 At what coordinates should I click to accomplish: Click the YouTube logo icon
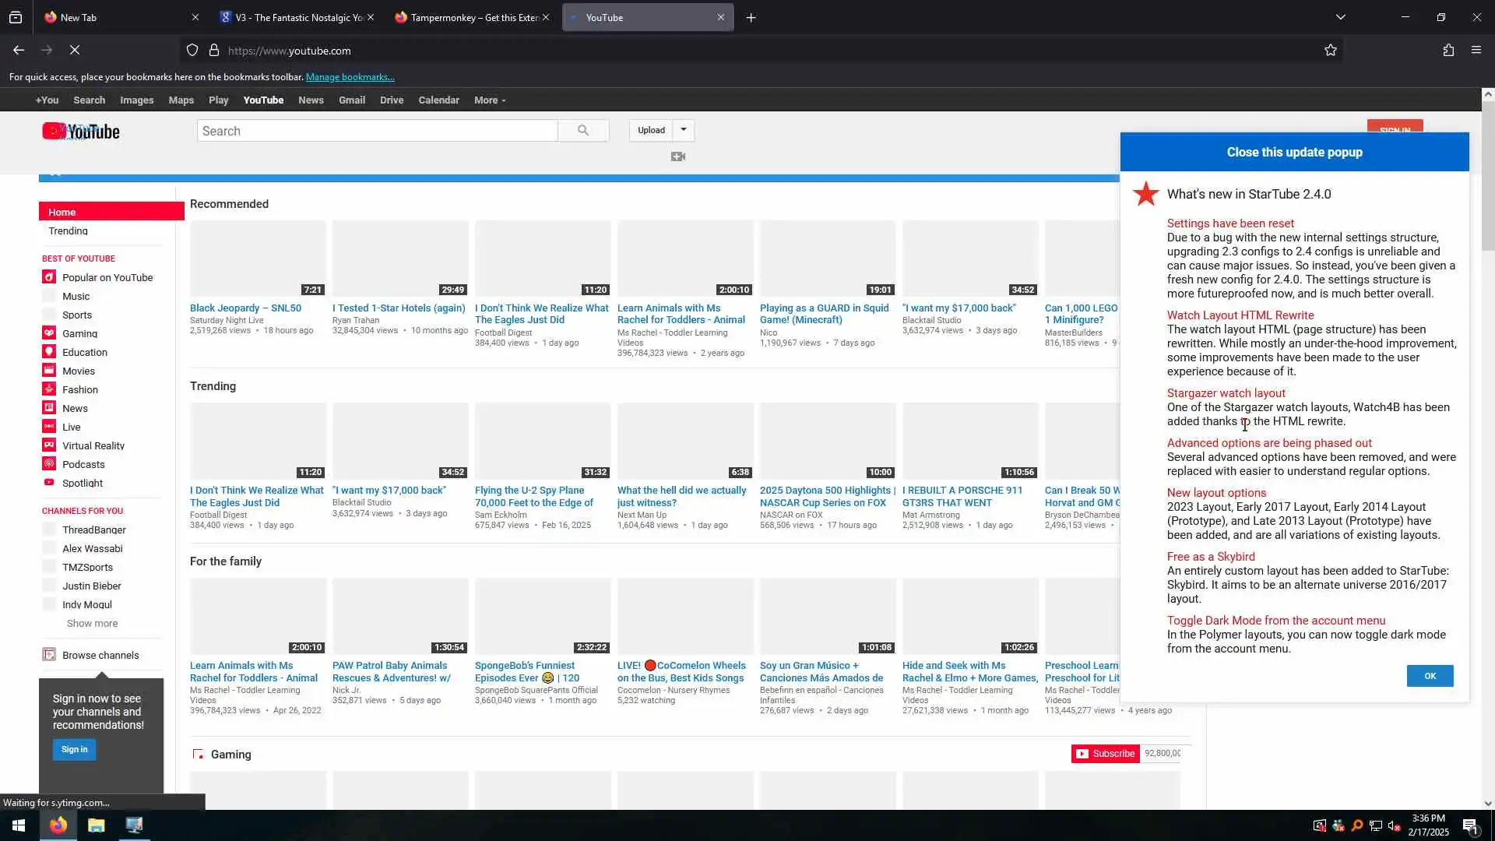coord(80,132)
